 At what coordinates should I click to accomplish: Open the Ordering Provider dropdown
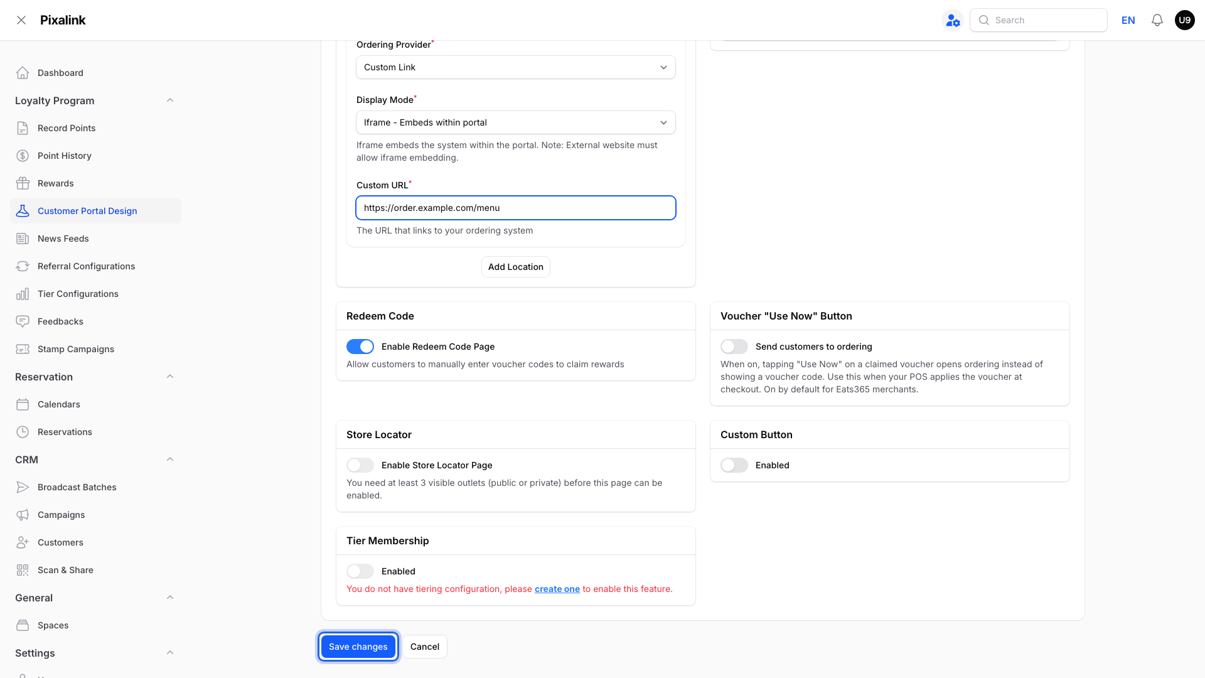pyautogui.click(x=516, y=67)
